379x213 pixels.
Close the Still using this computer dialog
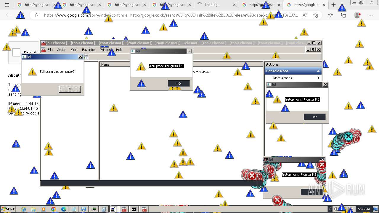coord(80,57)
